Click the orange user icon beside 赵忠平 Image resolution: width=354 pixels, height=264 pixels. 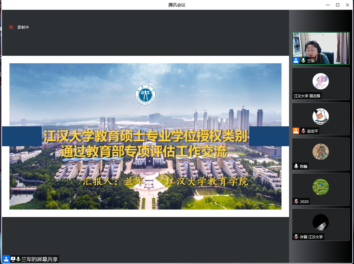(296, 131)
